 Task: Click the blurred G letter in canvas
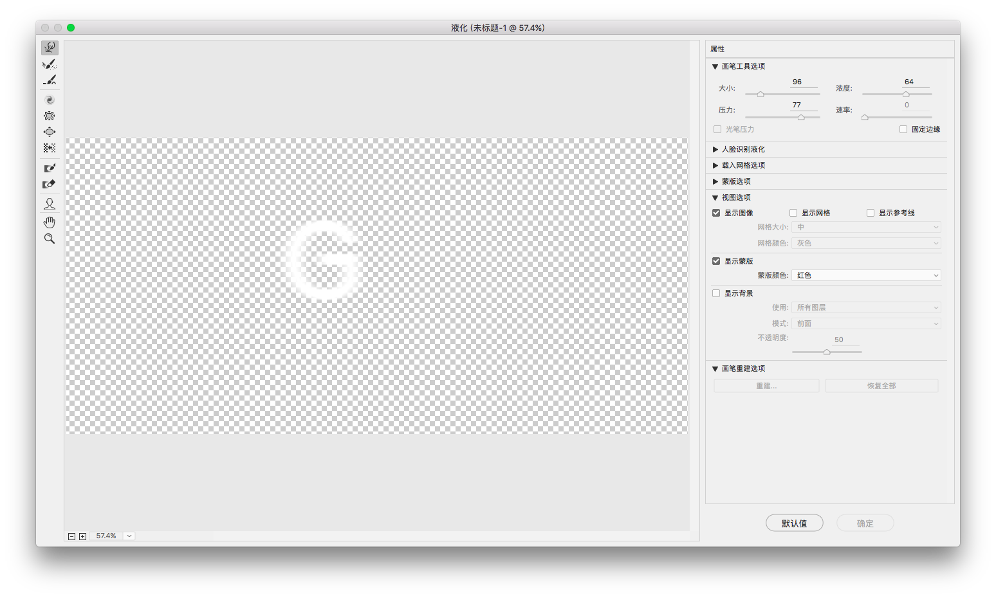323,260
